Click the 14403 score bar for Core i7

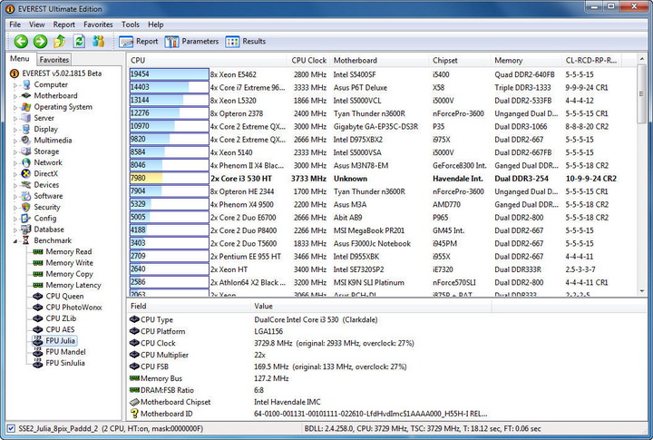click(x=169, y=87)
